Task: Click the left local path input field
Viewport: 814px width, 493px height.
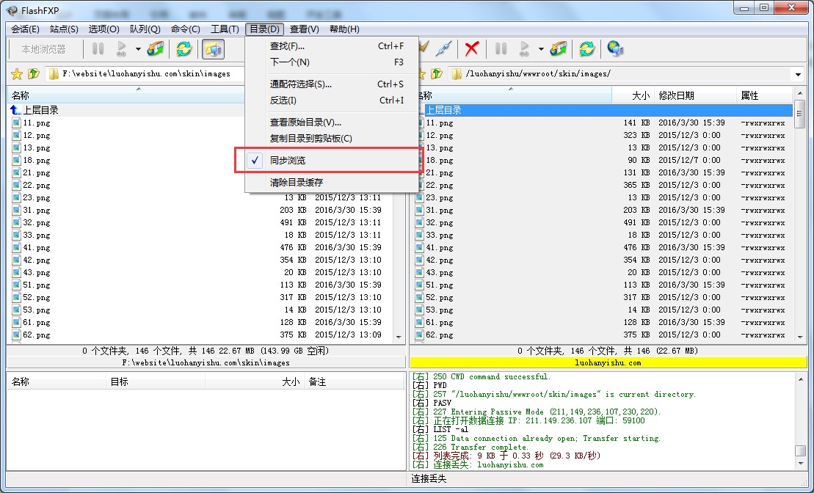Action: click(146, 74)
